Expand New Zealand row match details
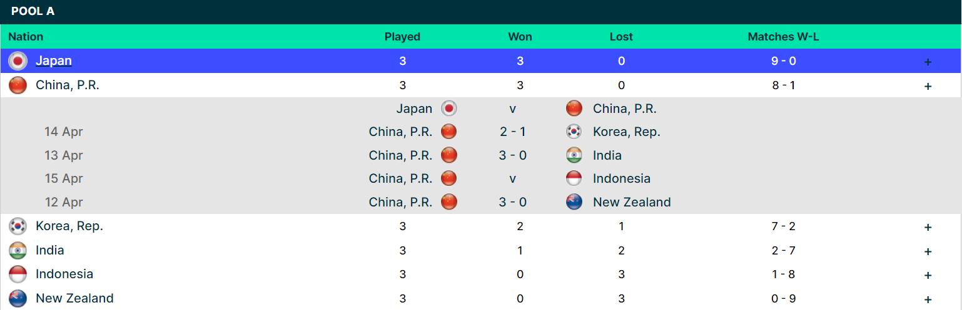962x310 pixels. coord(928,299)
